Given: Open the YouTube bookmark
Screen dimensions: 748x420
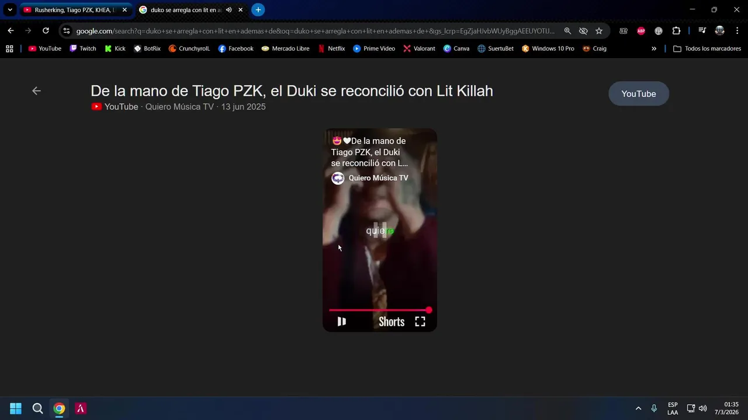Looking at the screenshot, I should tap(45, 48).
